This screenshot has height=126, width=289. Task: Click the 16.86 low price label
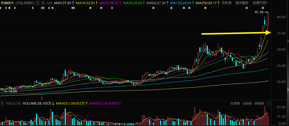[13, 91]
